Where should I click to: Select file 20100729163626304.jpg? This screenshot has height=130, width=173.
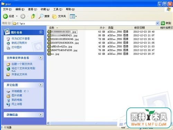coord(65,43)
